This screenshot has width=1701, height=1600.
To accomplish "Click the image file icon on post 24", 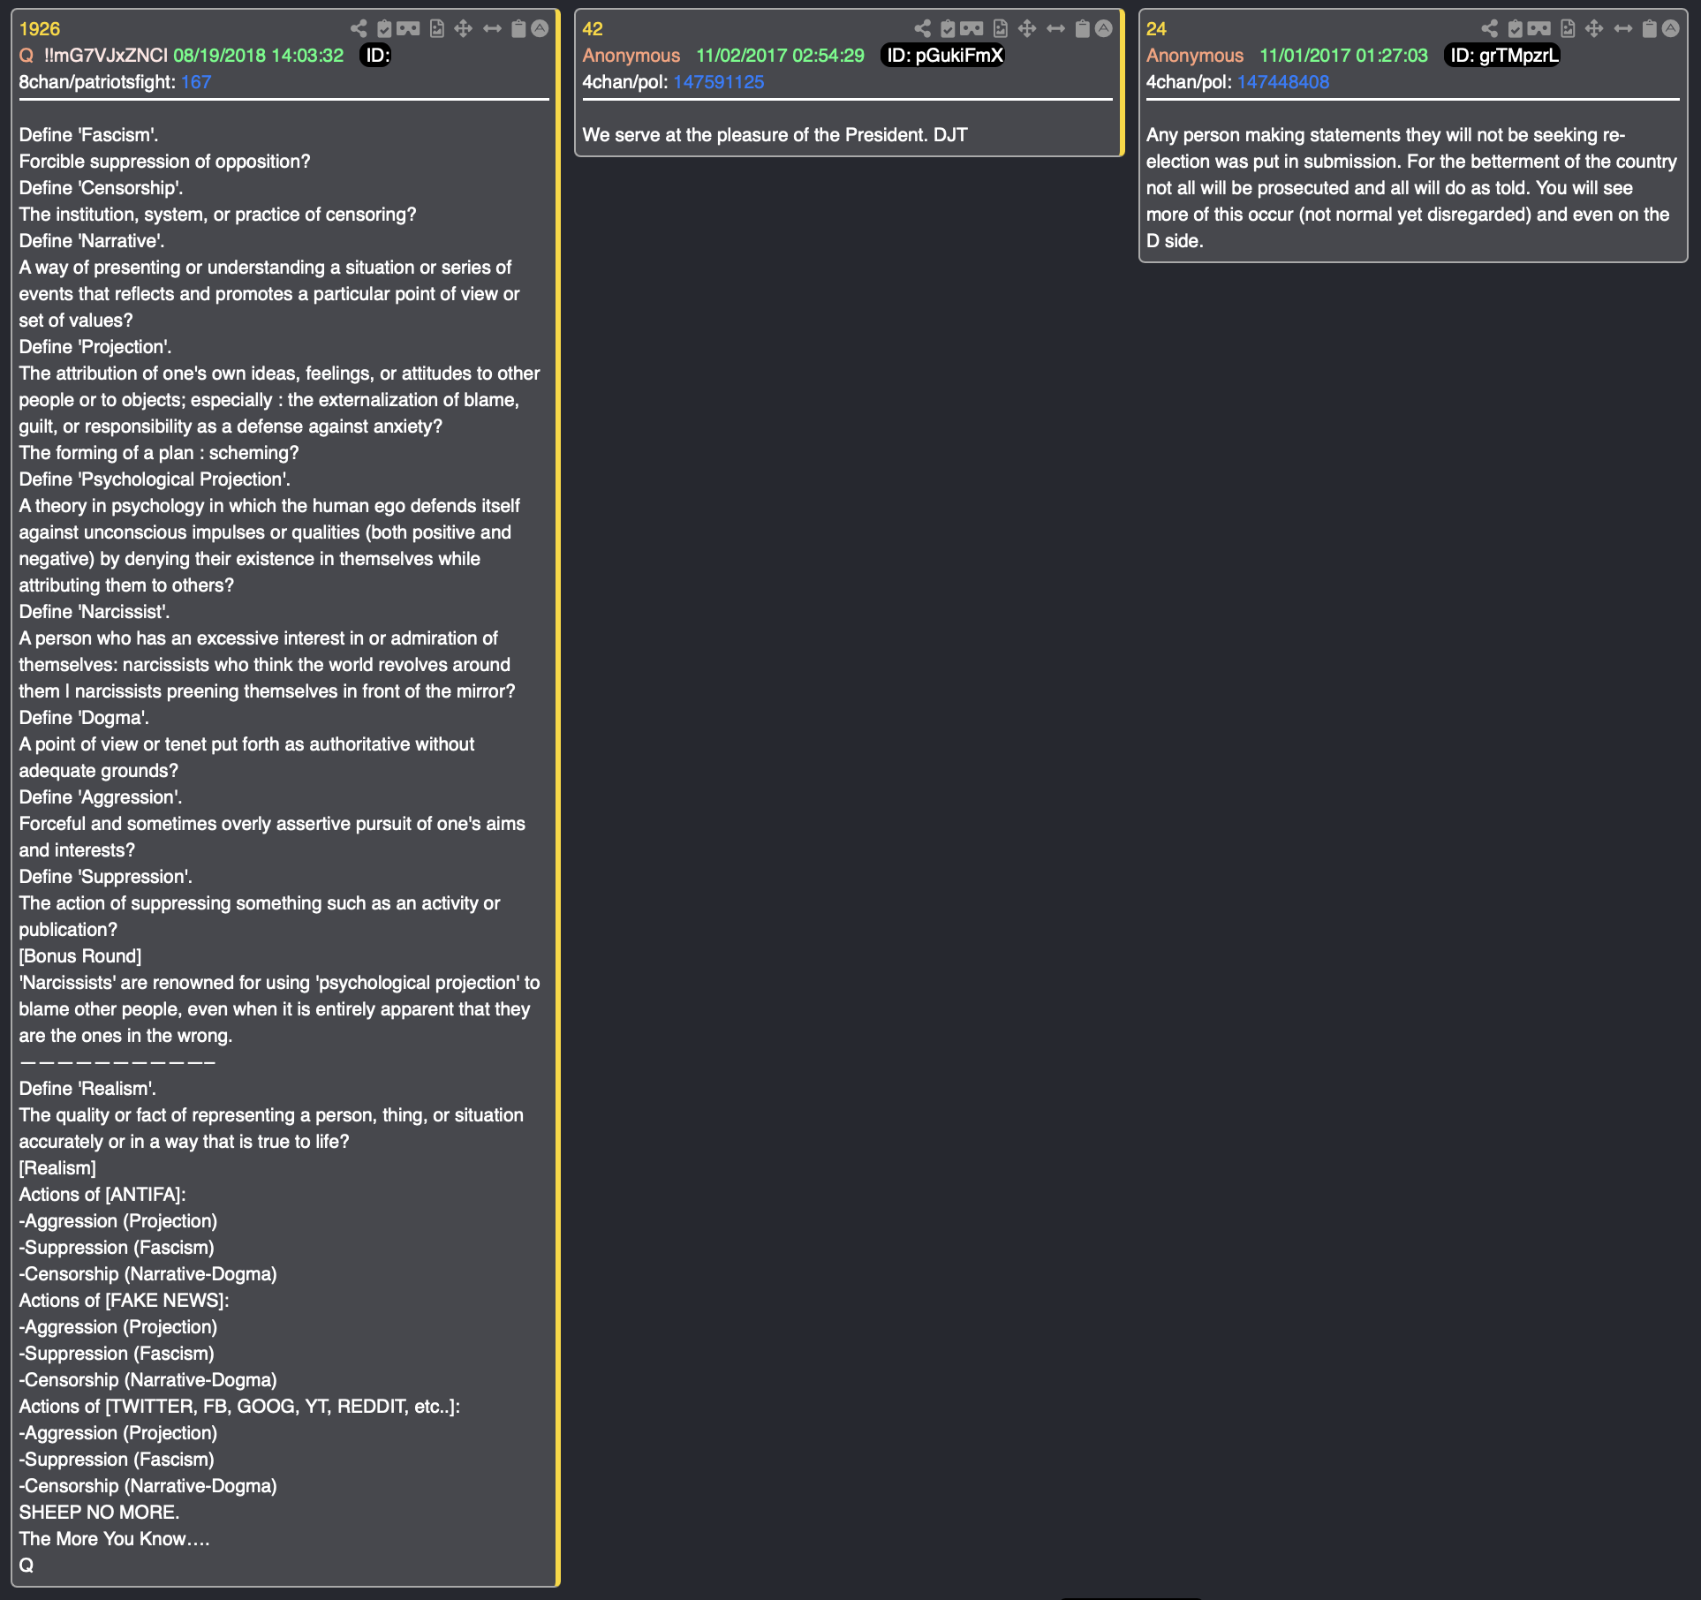I will pyautogui.click(x=1568, y=29).
